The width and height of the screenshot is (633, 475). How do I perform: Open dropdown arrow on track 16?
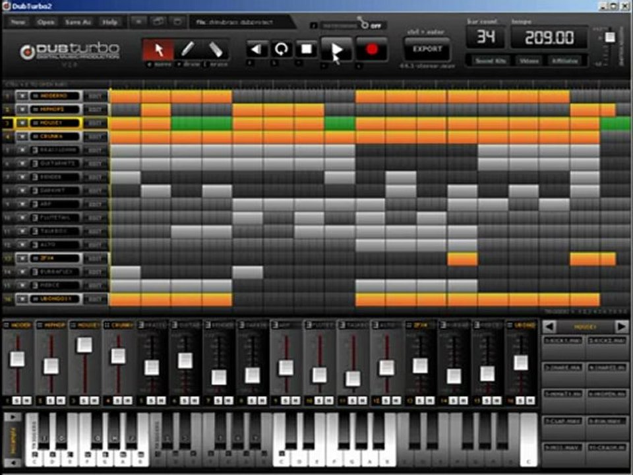[22, 299]
